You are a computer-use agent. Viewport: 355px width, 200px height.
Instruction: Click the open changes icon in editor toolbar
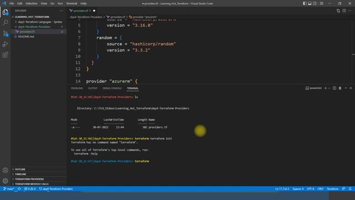[x=338, y=11]
